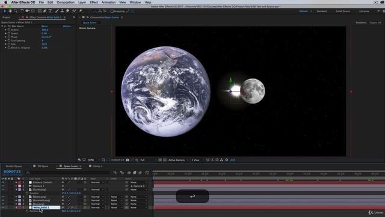
Task: Open the Composition menu
Action: (66, 2)
